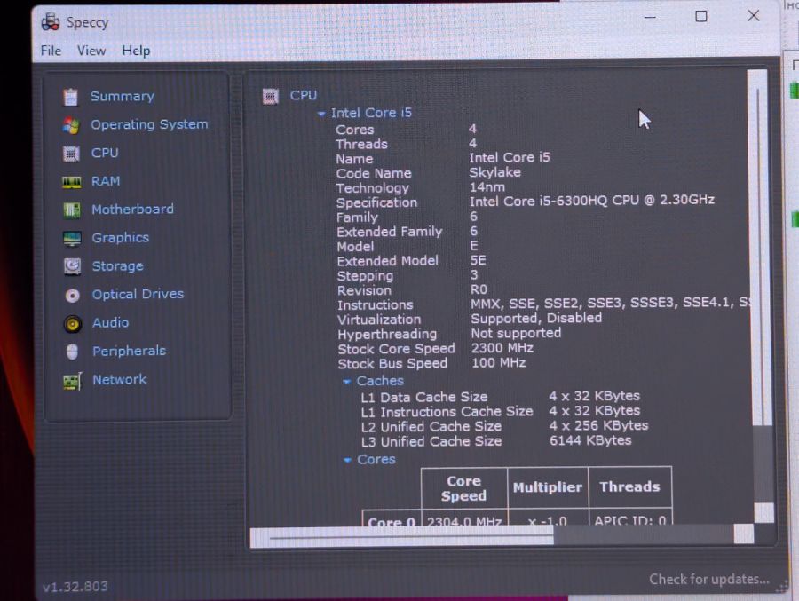View the Network section
This screenshot has width=799, height=601.
120,379
